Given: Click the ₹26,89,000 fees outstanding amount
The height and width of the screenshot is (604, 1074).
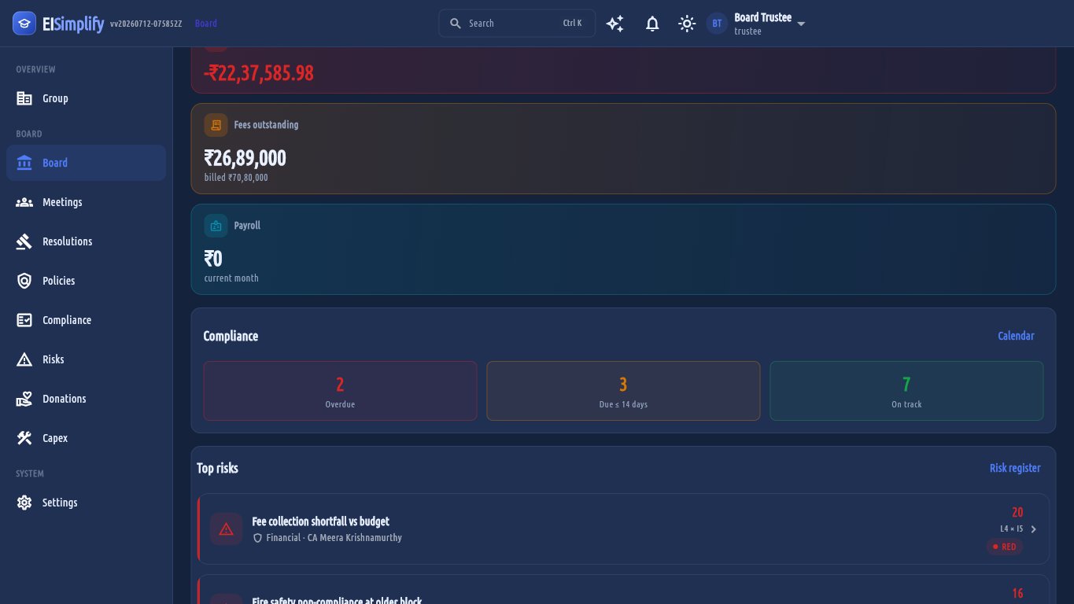Looking at the screenshot, I should click(x=245, y=158).
